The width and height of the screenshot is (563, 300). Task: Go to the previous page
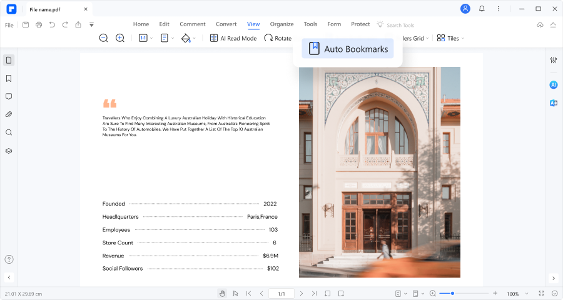click(261, 294)
